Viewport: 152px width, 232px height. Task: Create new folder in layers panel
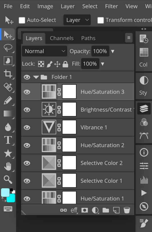click(106, 210)
